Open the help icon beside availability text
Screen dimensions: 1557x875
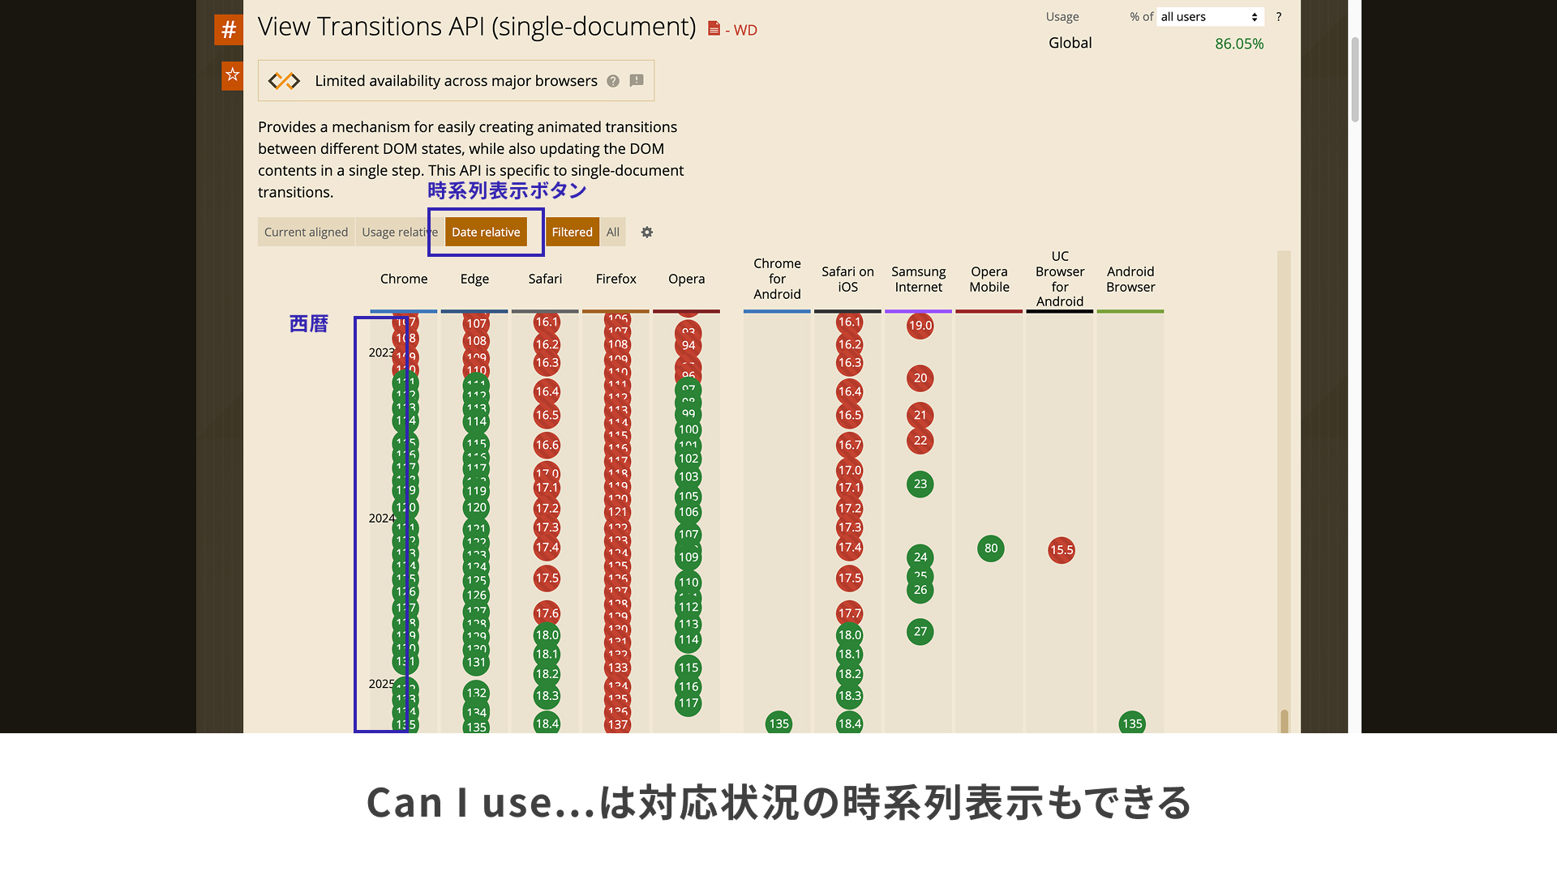[x=613, y=80]
